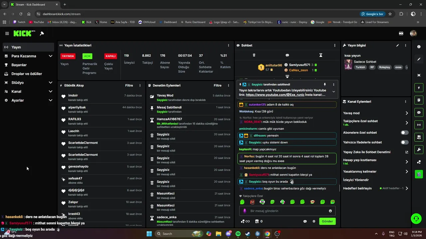Click the Roleplay tag chip
Viewport: 426px width, 239px height.
coord(384,67)
